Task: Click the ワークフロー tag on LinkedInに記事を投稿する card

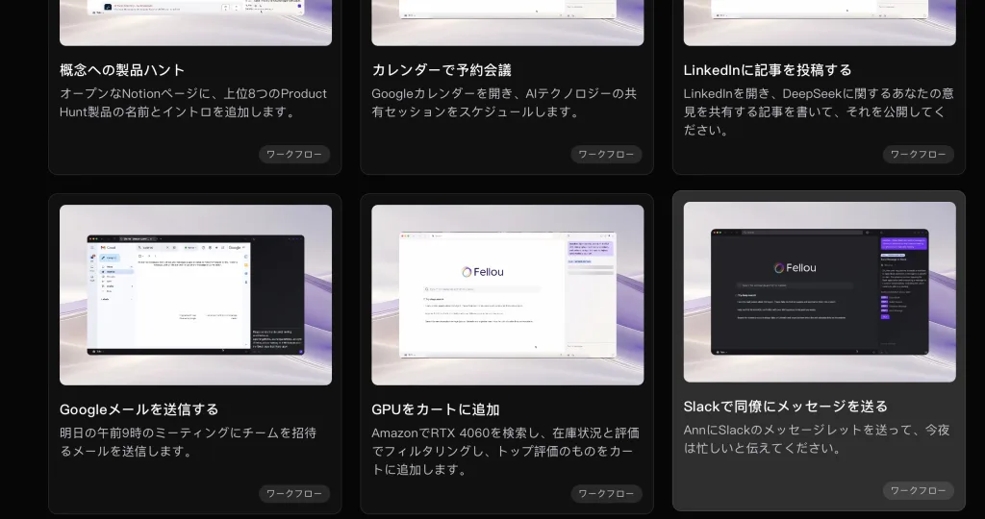Action: click(919, 155)
